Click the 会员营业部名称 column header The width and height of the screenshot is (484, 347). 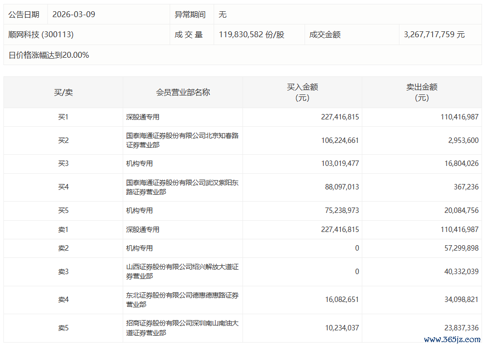click(x=183, y=93)
